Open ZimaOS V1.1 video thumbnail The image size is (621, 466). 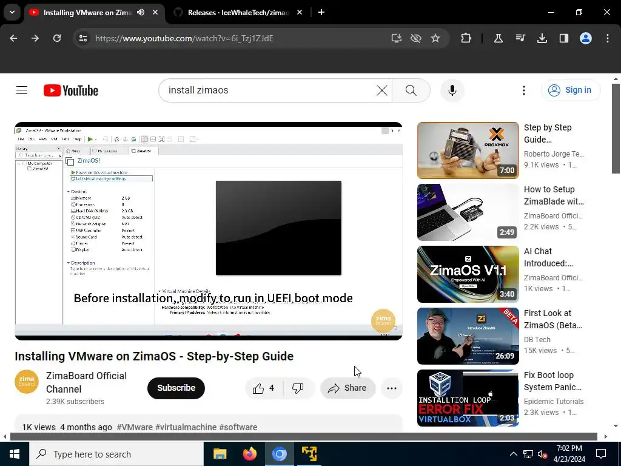(468, 274)
